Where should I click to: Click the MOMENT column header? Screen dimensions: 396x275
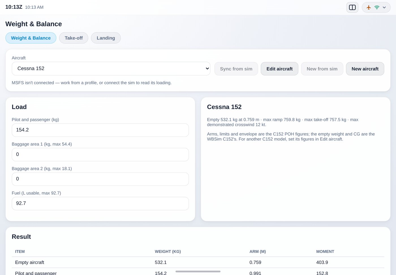[325, 252]
